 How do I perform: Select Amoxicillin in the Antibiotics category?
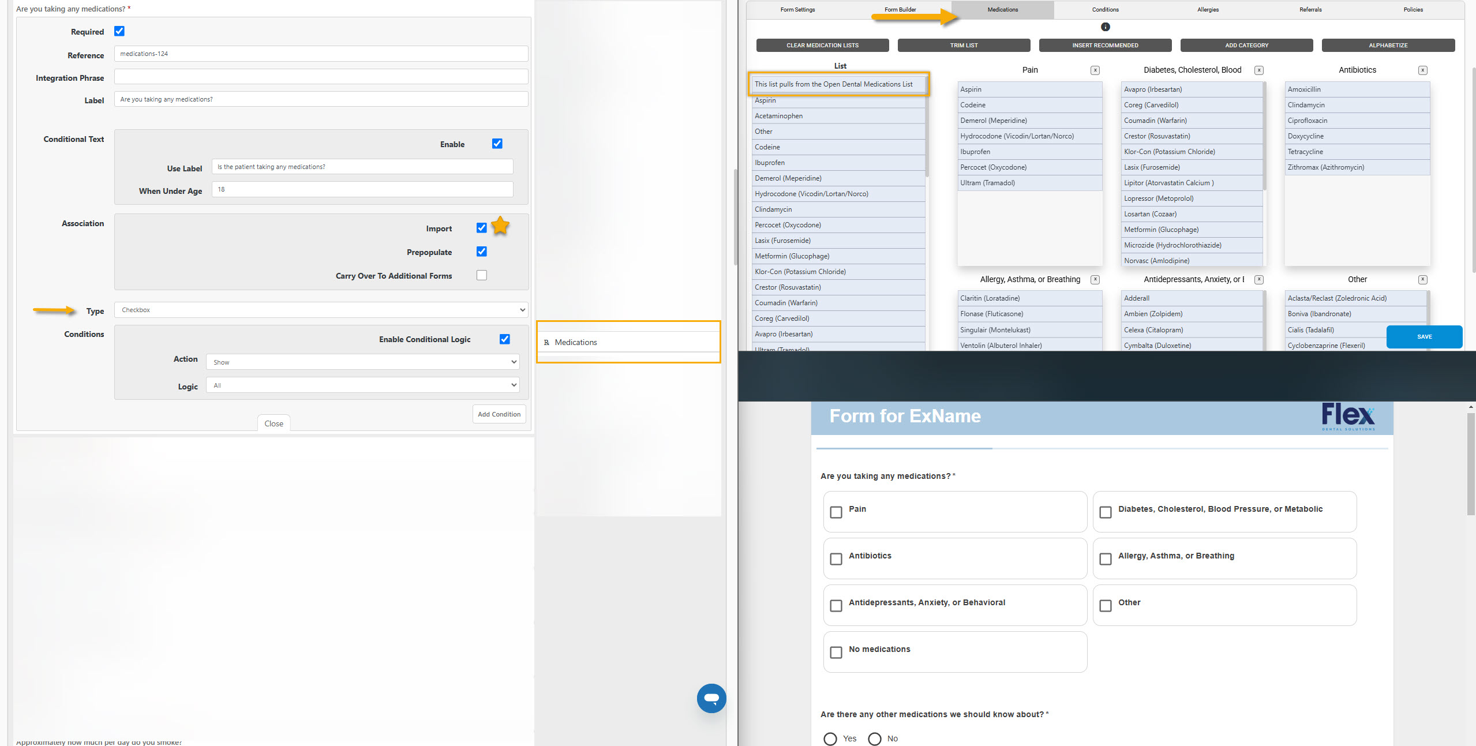1357,89
